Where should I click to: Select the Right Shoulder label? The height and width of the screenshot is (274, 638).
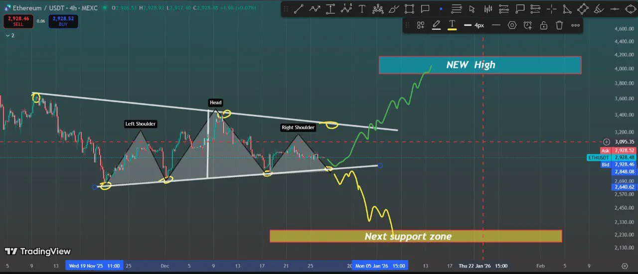298,128
